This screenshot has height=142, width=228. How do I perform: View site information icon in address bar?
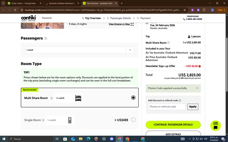pyautogui.click(x=22, y=10)
